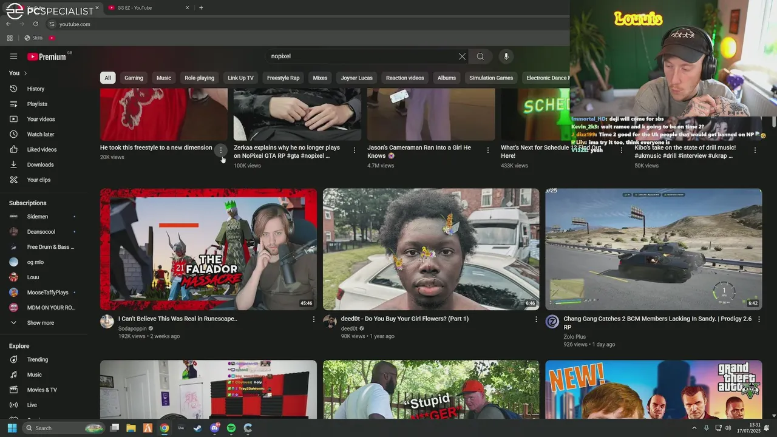The image size is (777, 437).
Task: Open options for Zerkaa explains video
Action: coord(355,150)
